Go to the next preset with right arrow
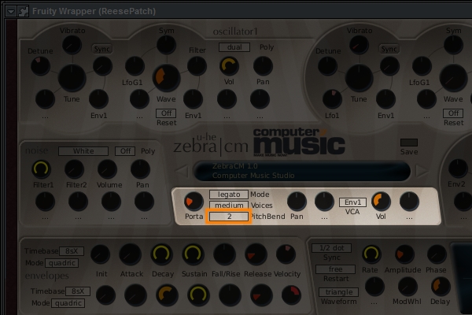The height and width of the screenshot is (315, 472). pos(422,171)
